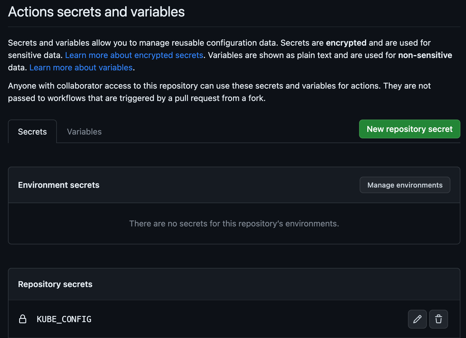The height and width of the screenshot is (338, 466).
Task: Delete KUBE_CONFIG using the trash icon
Action: [438, 319]
